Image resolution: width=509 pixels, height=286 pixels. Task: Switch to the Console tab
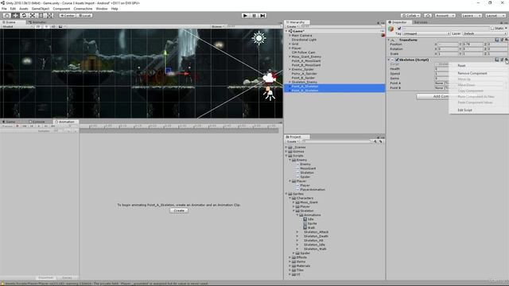(x=38, y=122)
